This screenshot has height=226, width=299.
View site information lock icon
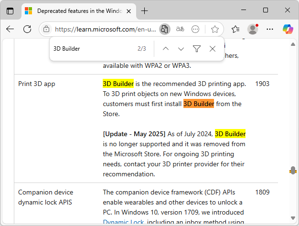46,29
